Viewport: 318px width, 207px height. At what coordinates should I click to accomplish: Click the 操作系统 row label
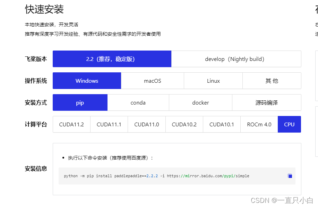click(x=36, y=81)
